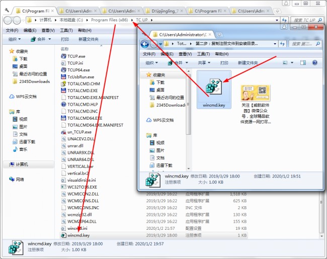Click Print button in back window toolbar
The width and height of the screenshot is (327, 259).
pos(65,39)
